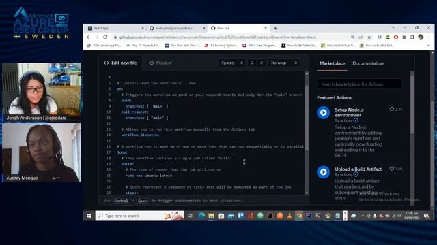The image size is (437, 245).
Task: Click the red Opera-style extension icon
Action: [x=396, y=37]
